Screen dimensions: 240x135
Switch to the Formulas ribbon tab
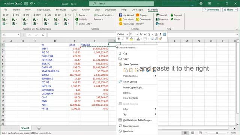(x=61, y=10)
